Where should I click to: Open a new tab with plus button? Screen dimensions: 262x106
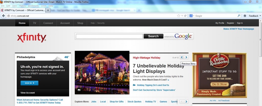coord(48,10)
